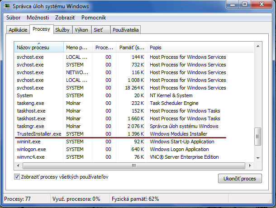Switch to the Sieť tab

99,30
